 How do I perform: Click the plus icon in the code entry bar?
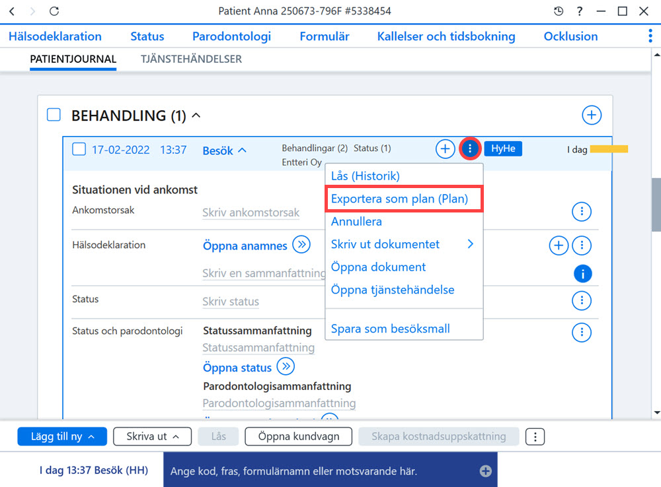coord(485,471)
